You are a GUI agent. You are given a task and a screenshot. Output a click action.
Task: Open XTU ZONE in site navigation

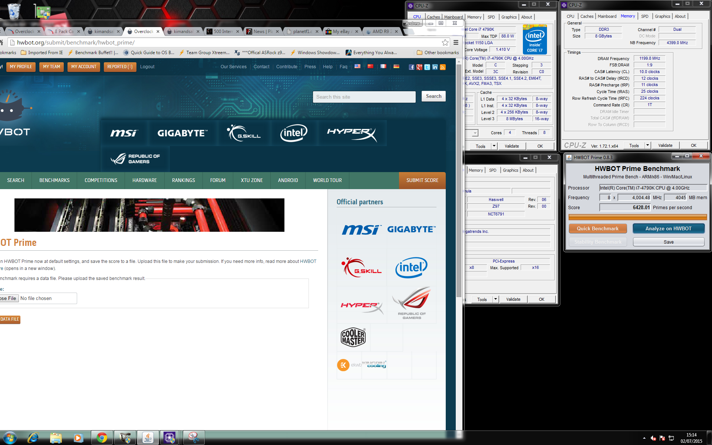(252, 181)
